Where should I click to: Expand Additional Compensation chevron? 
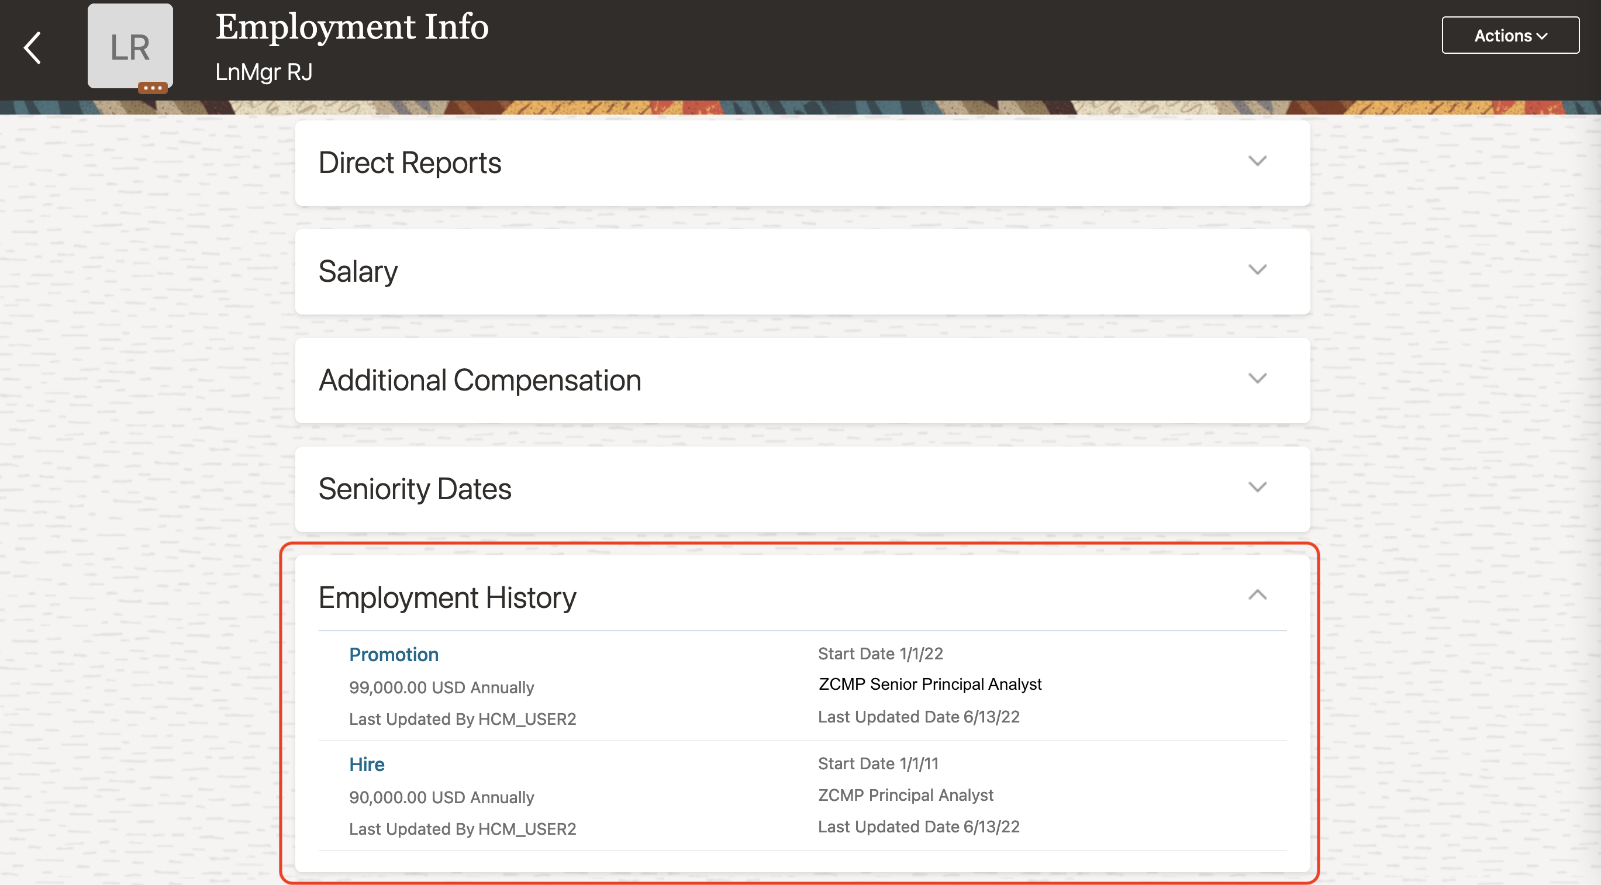pos(1257,378)
